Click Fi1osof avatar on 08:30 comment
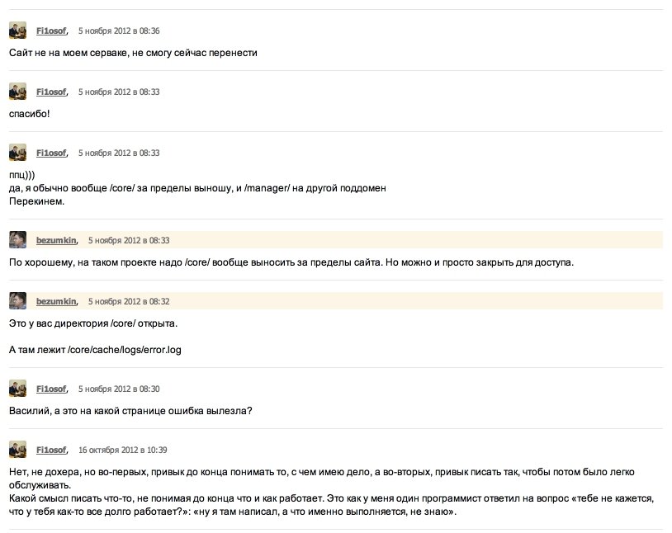 tap(17, 389)
